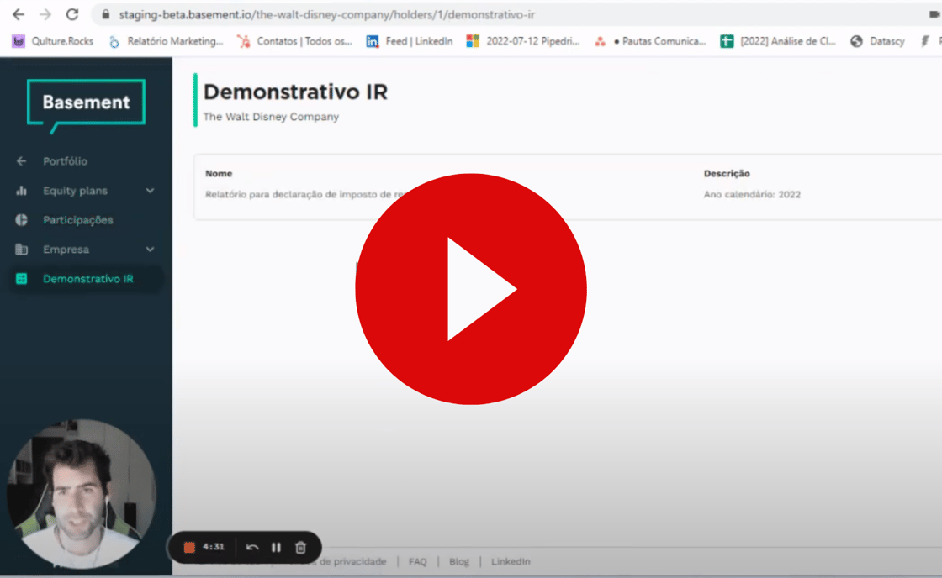
Task: Open the Feed | LinkedIn bookmark
Action: coord(410,41)
